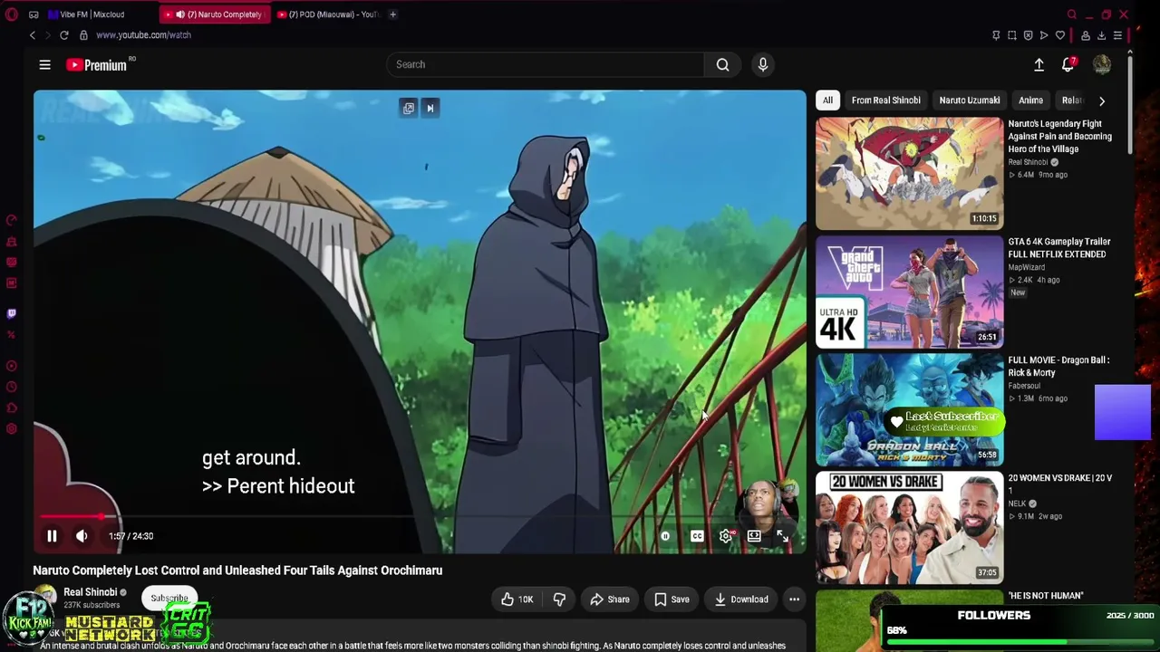The image size is (1160, 652).
Task: Take a snapshot with the toolbar icon
Action: point(1012,35)
